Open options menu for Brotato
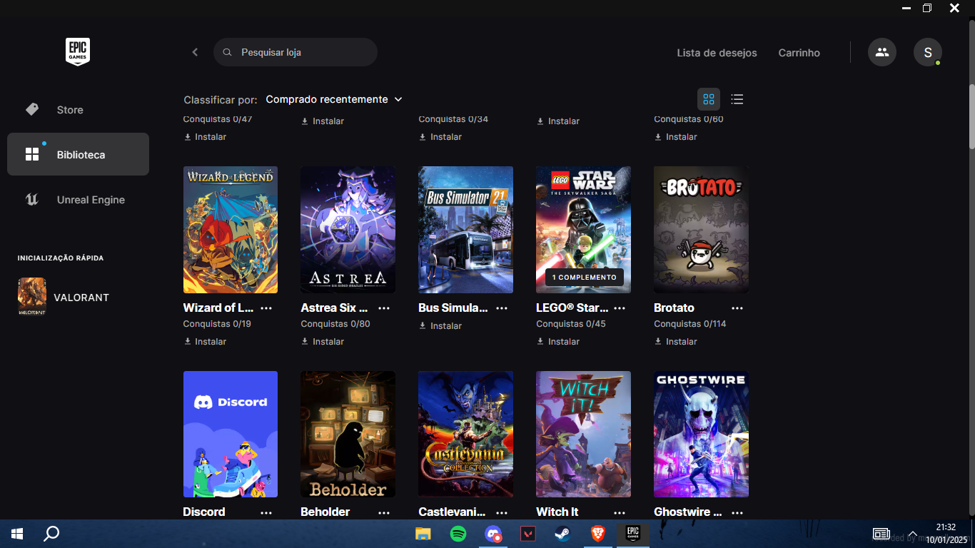 tap(737, 308)
